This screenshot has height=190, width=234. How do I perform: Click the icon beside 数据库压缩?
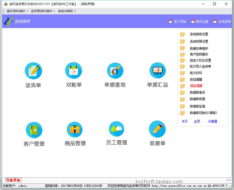[182, 106]
